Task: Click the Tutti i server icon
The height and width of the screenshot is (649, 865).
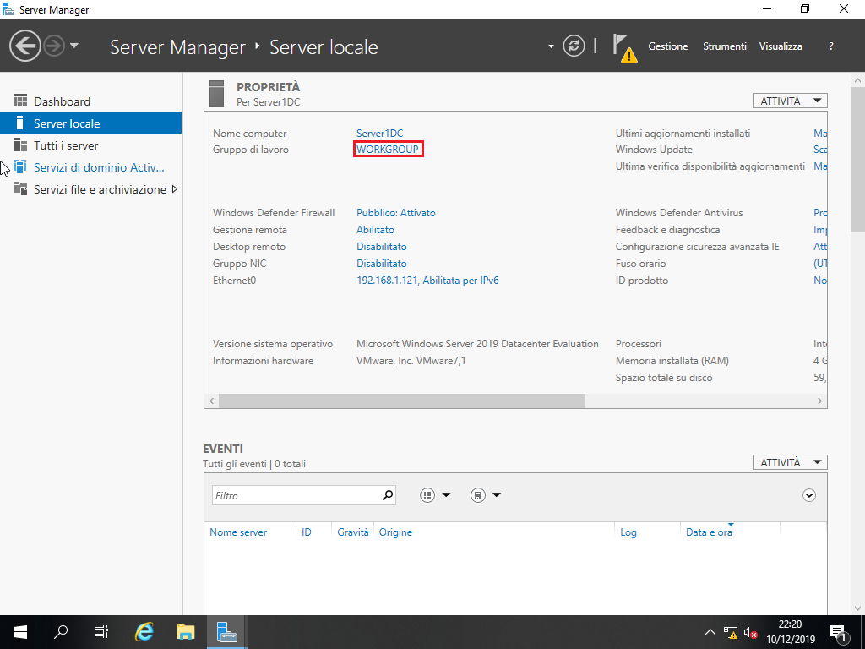Action: [x=20, y=145]
